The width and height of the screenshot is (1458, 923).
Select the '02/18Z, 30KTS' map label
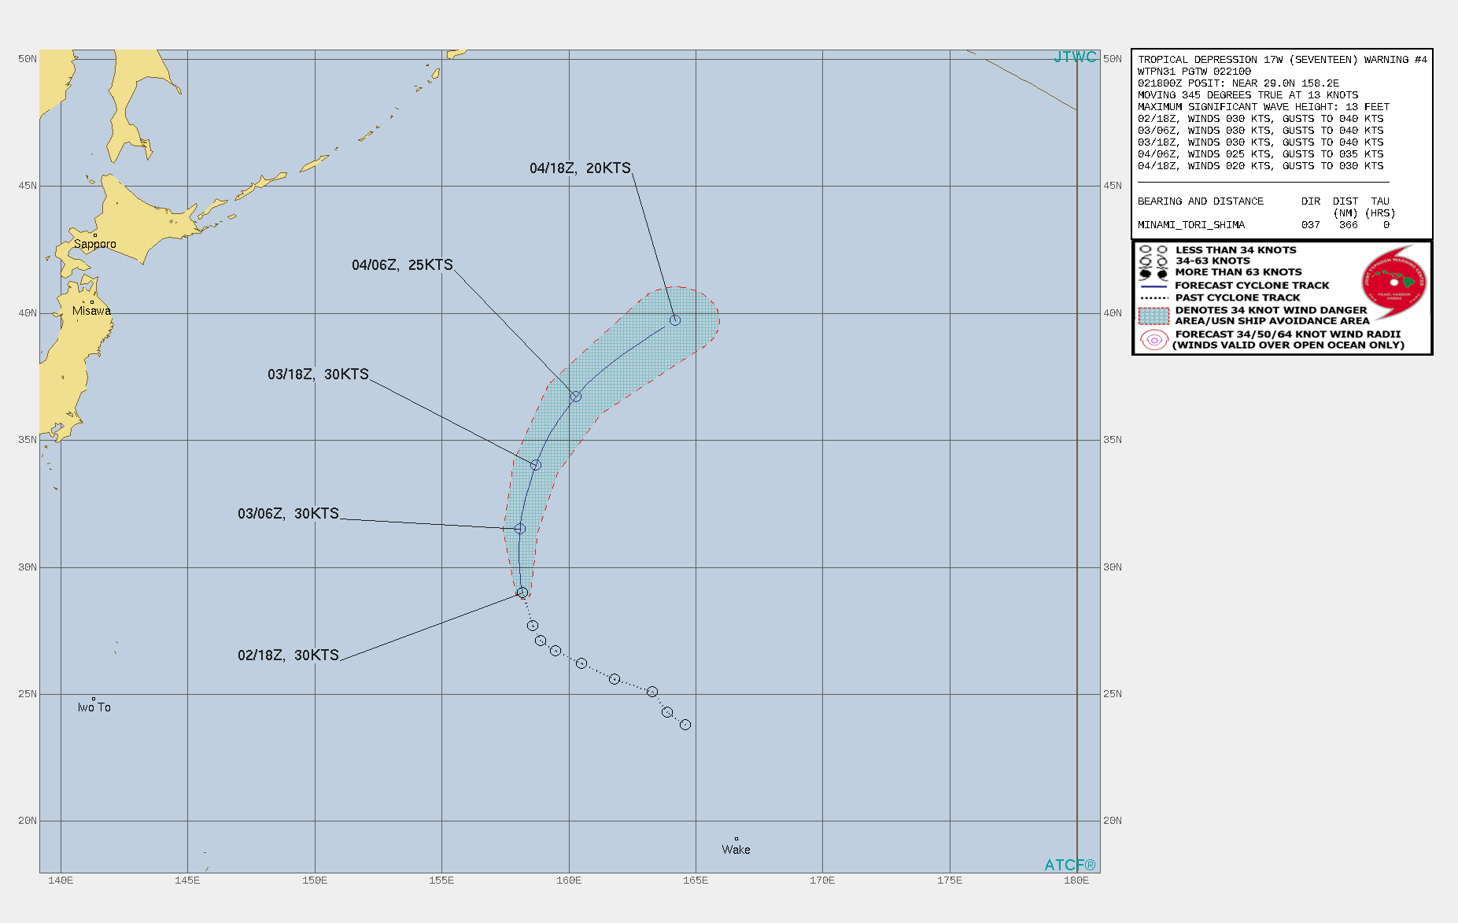point(288,655)
